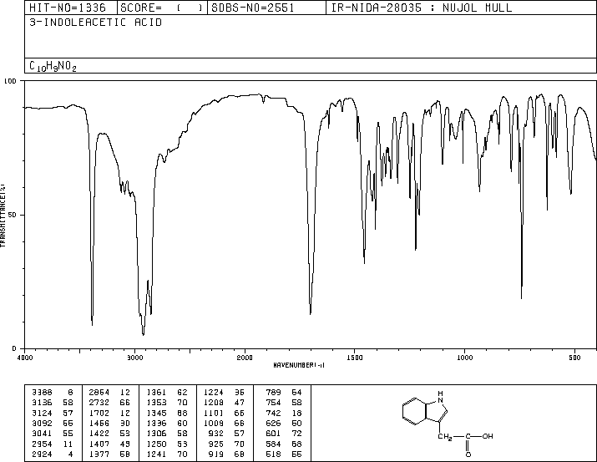The width and height of the screenshot is (597, 462).
Task: Click the HIT-NO=1336 header cell
Action: 71,8
